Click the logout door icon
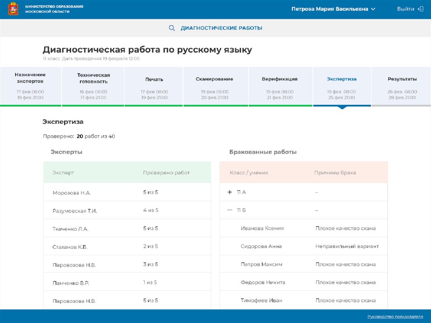 pos(420,9)
